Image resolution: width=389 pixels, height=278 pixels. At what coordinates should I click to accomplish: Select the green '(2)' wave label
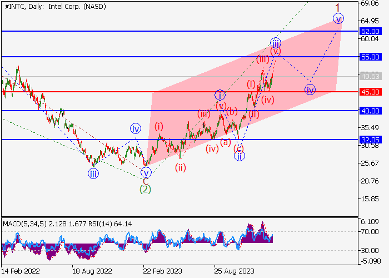(145, 190)
